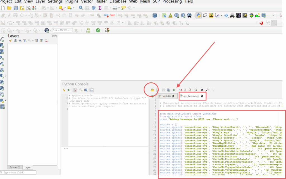
Task: Click the Python Console toolbar button
Action: (x=199, y=15)
